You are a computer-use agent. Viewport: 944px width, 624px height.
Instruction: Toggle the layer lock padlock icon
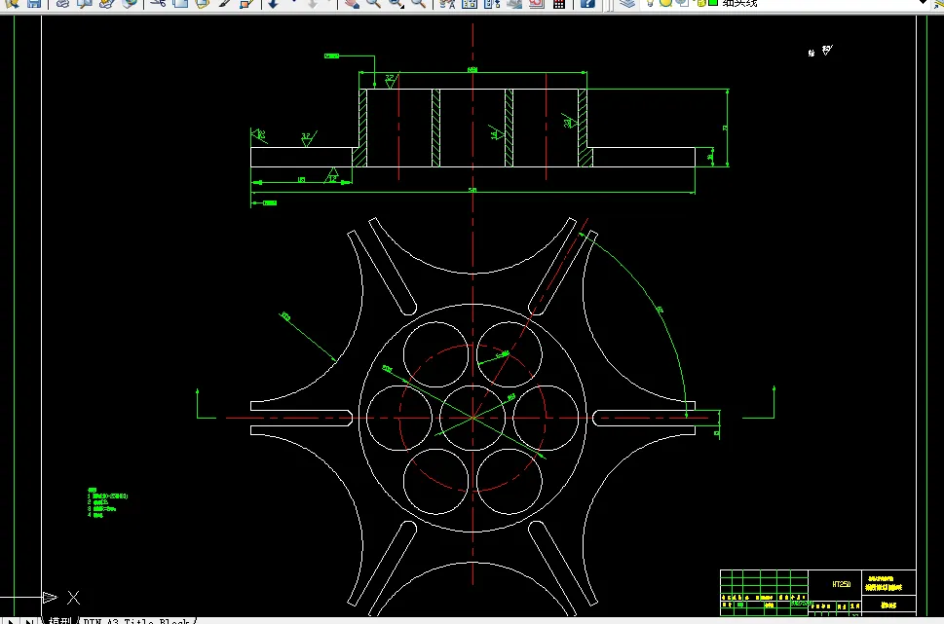tap(700, 3)
